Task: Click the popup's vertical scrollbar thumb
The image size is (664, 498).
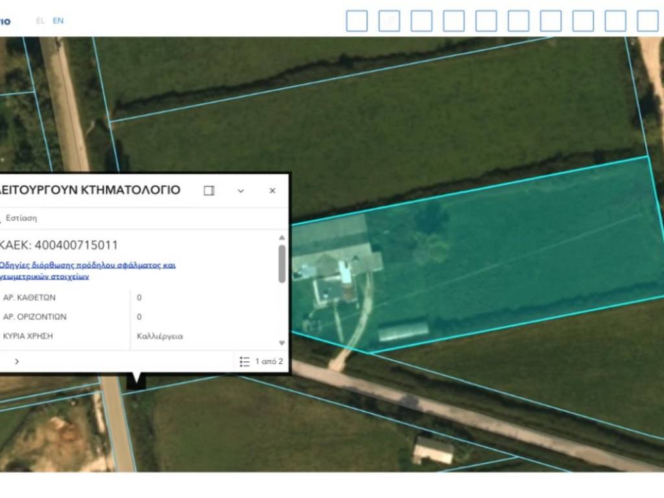Action: tap(282, 263)
